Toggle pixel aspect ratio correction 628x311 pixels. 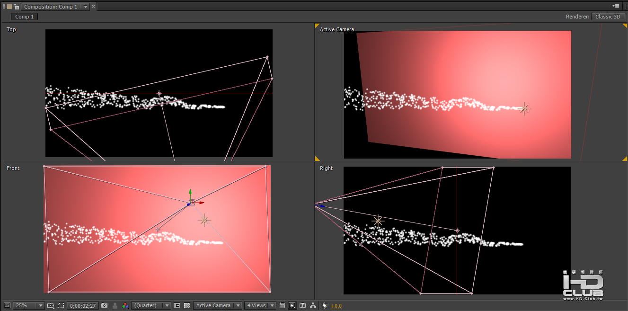click(x=282, y=306)
